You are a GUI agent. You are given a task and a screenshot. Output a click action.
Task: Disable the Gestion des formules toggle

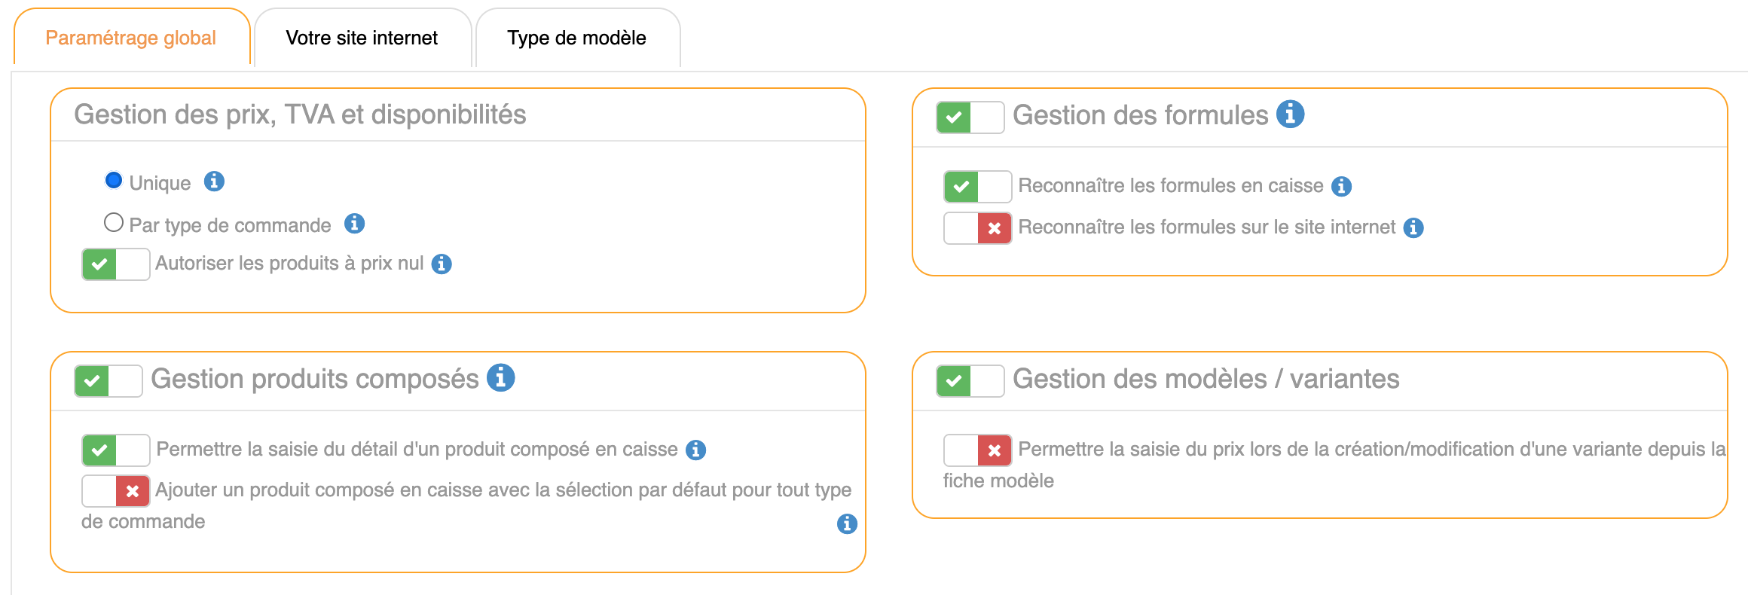[x=970, y=117]
